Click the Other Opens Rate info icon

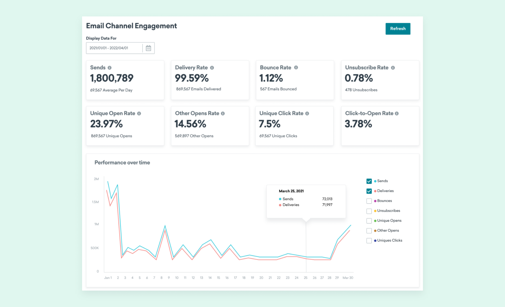223,114
